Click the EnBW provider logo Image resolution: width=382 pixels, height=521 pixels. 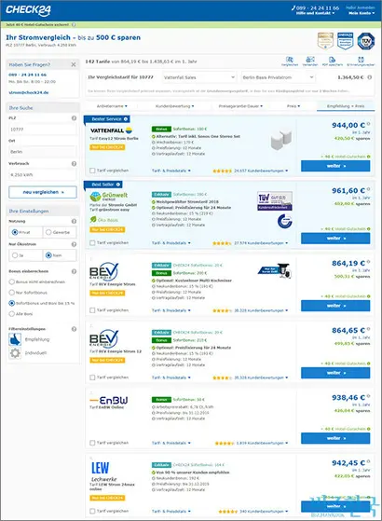tap(109, 400)
